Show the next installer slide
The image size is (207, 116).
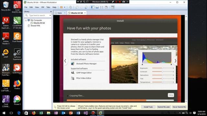click(175, 61)
